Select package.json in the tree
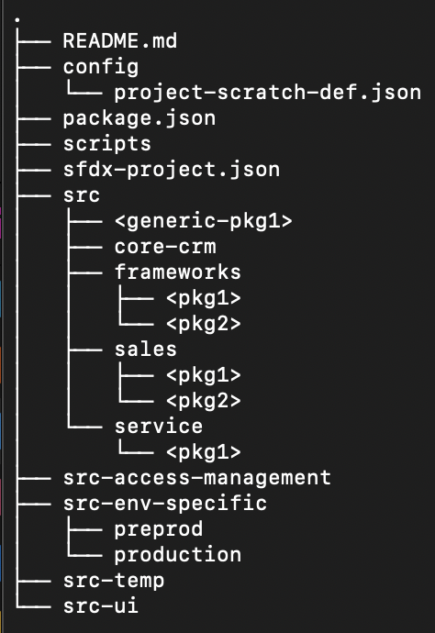This screenshot has width=435, height=633. point(139,118)
